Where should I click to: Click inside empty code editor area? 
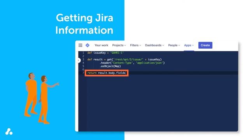(162, 103)
